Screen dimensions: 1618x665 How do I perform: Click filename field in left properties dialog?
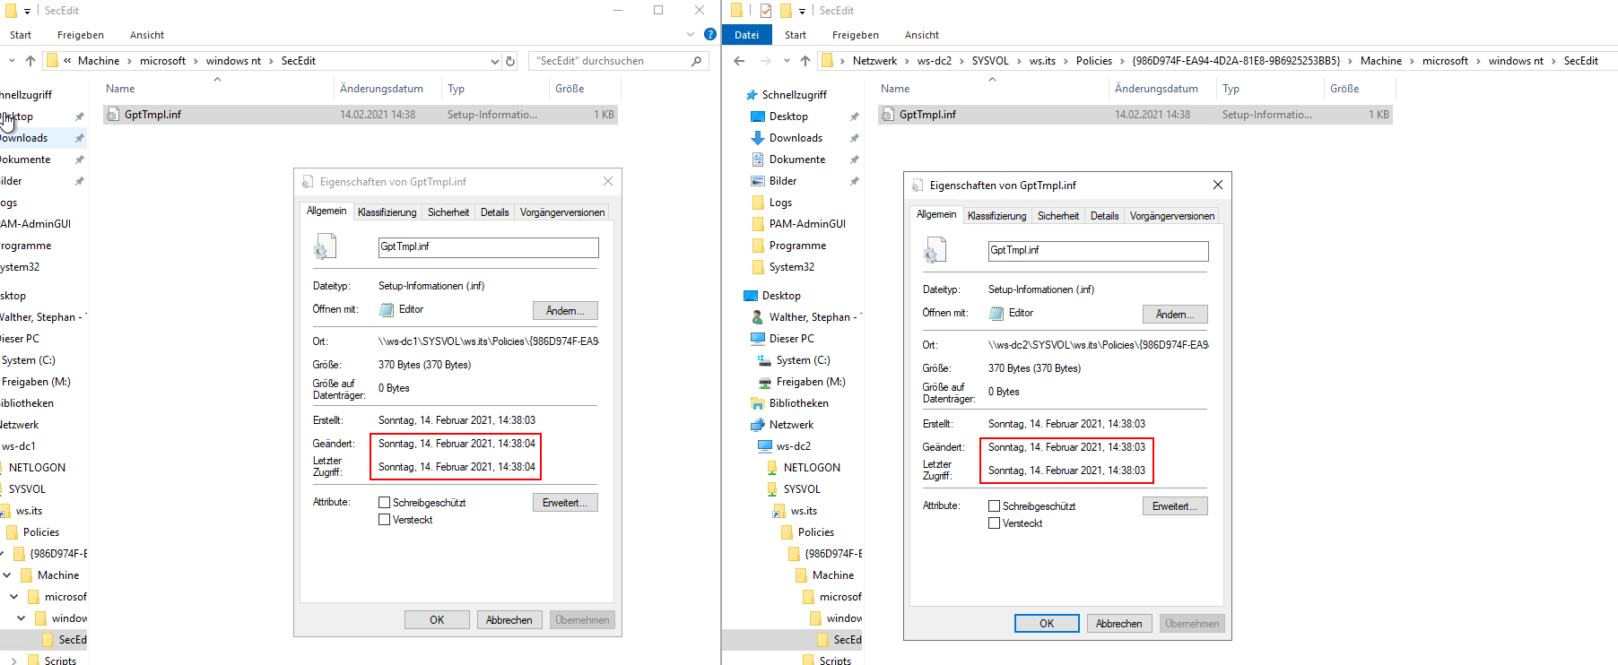coord(488,247)
